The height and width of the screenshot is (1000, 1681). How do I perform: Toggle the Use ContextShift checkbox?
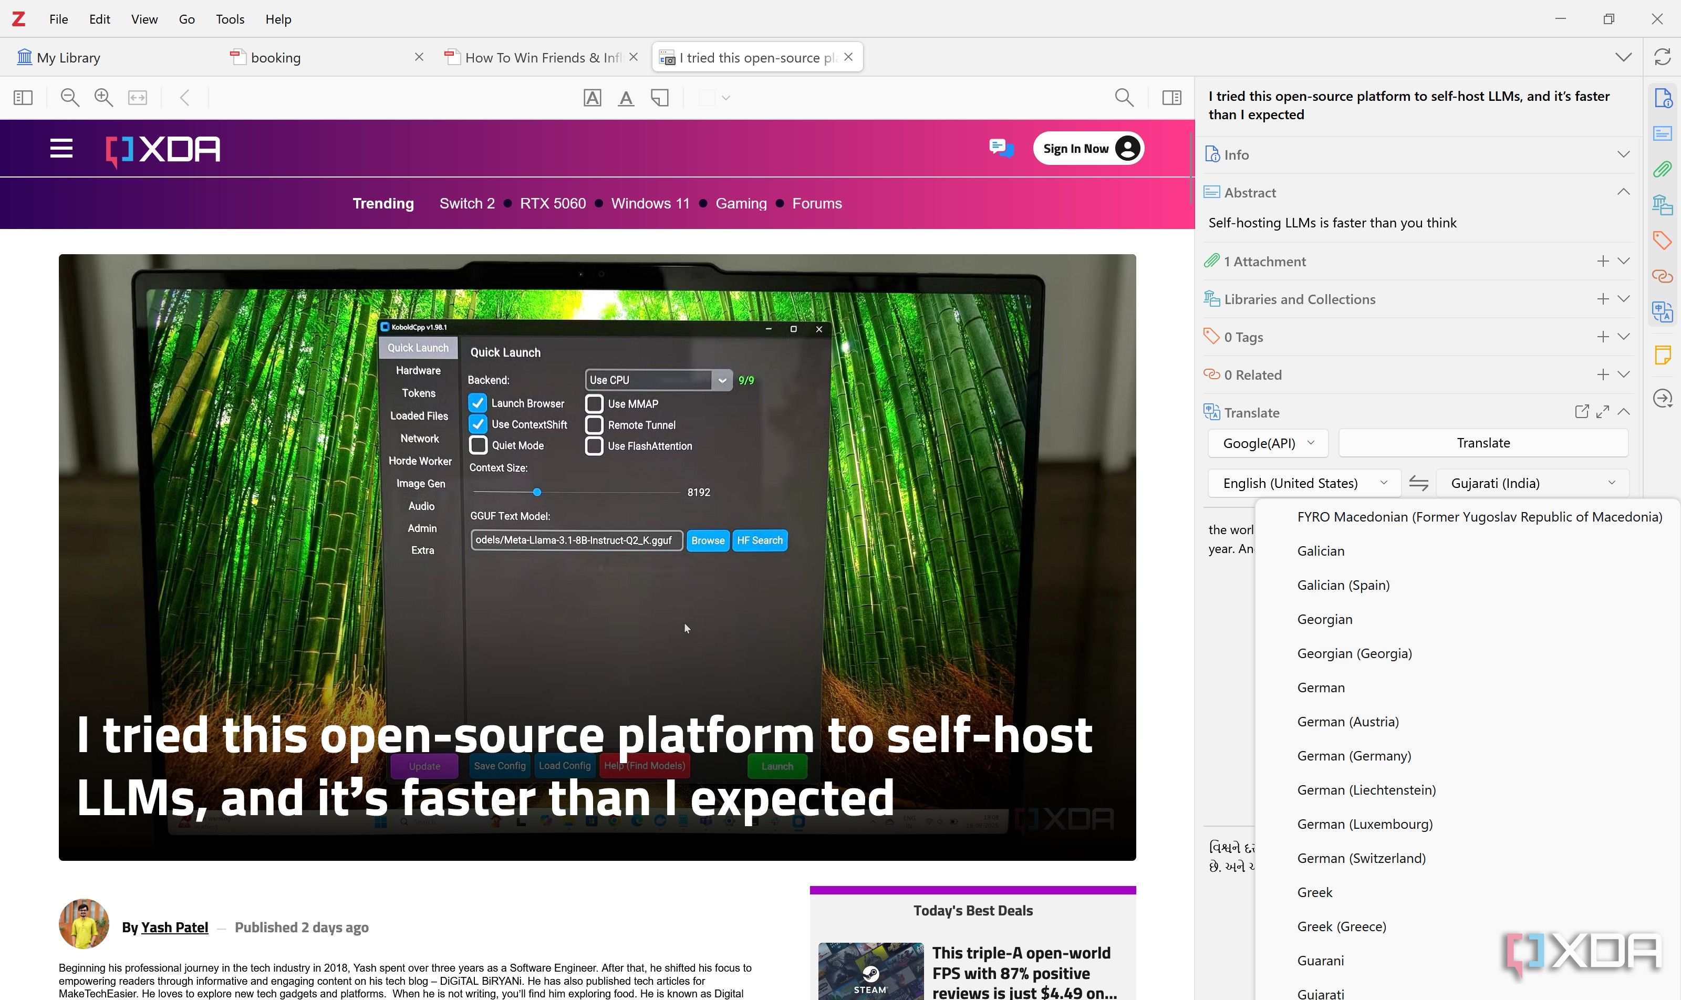click(477, 424)
